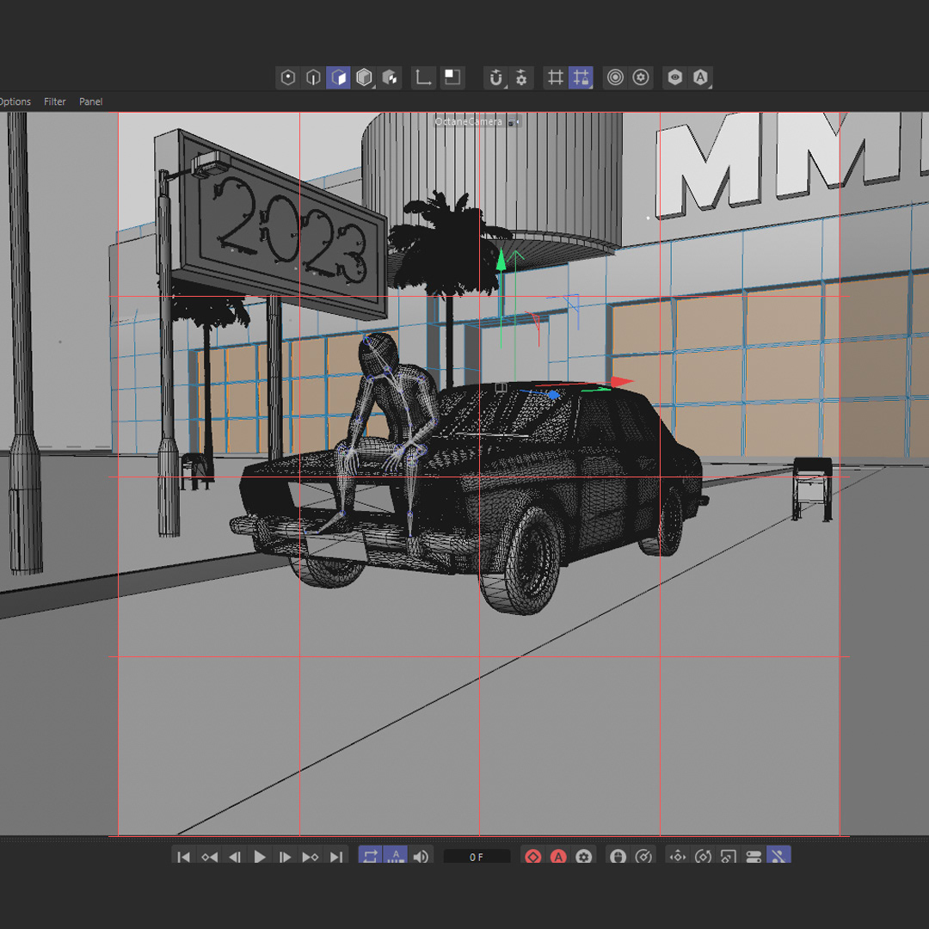Viewport: 929px width, 929px height.
Task: Click the hexagon A icon
Action: point(700,77)
